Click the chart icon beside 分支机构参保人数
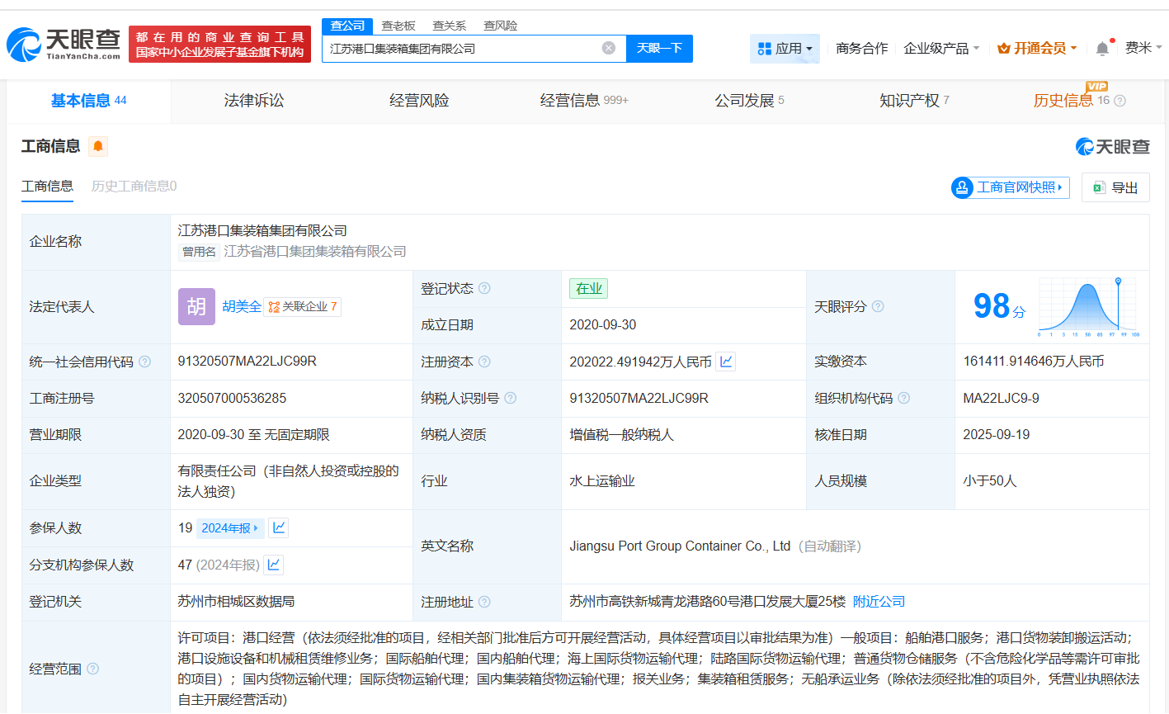Viewport: 1169px width, 714px height. [x=273, y=565]
